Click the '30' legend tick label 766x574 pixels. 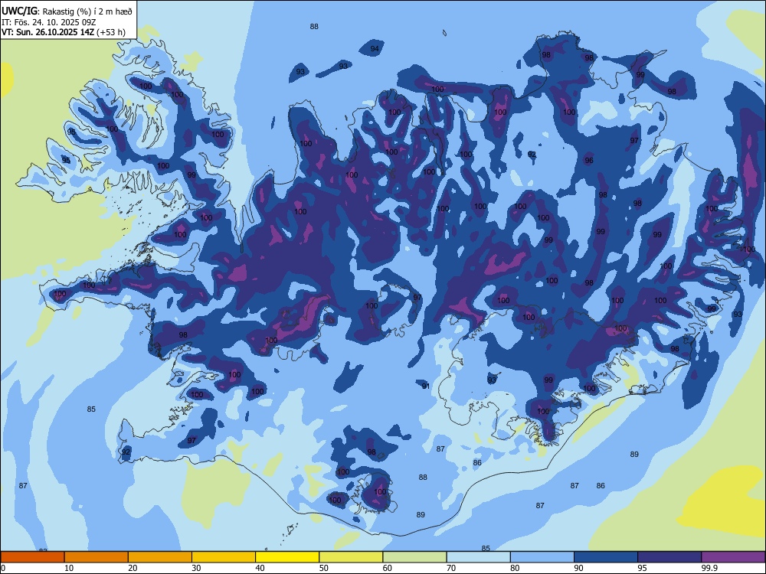pyautogui.click(x=196, y=568)
